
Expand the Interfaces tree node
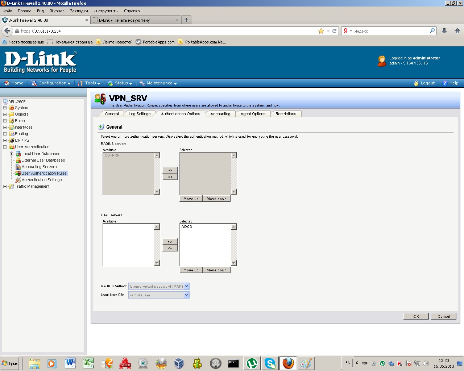click(x=5, y=128)
